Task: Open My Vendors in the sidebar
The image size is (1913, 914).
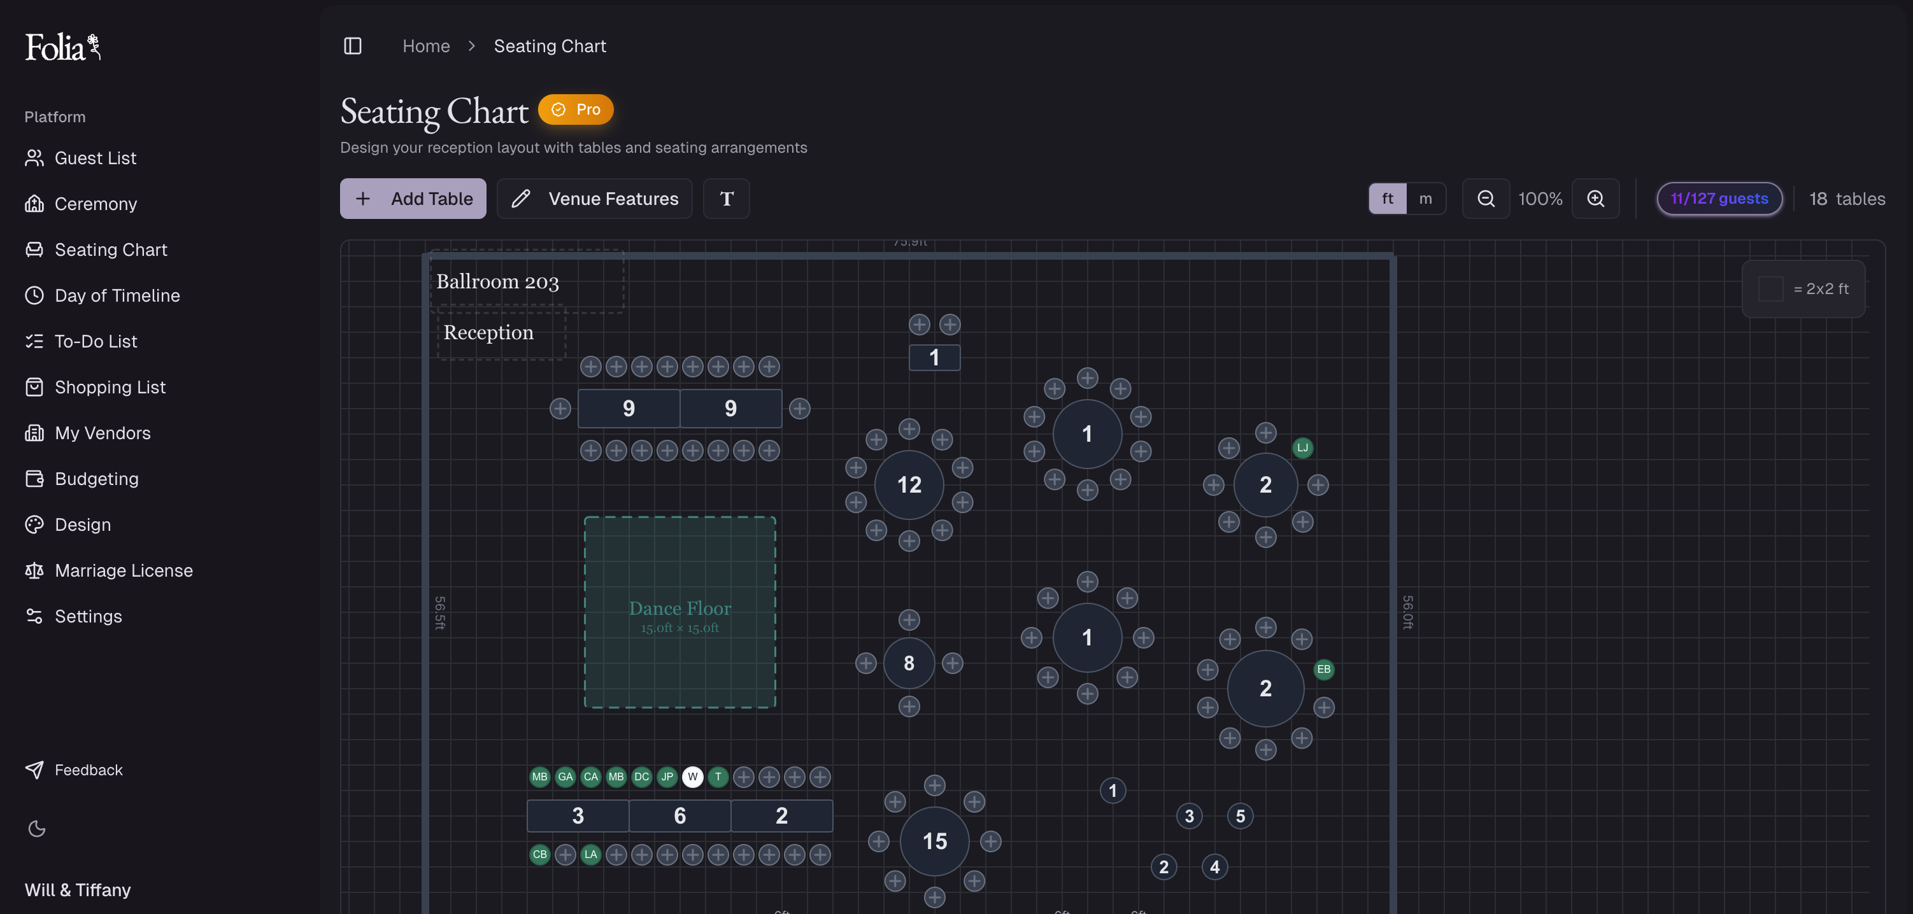Action: point(103,433)
